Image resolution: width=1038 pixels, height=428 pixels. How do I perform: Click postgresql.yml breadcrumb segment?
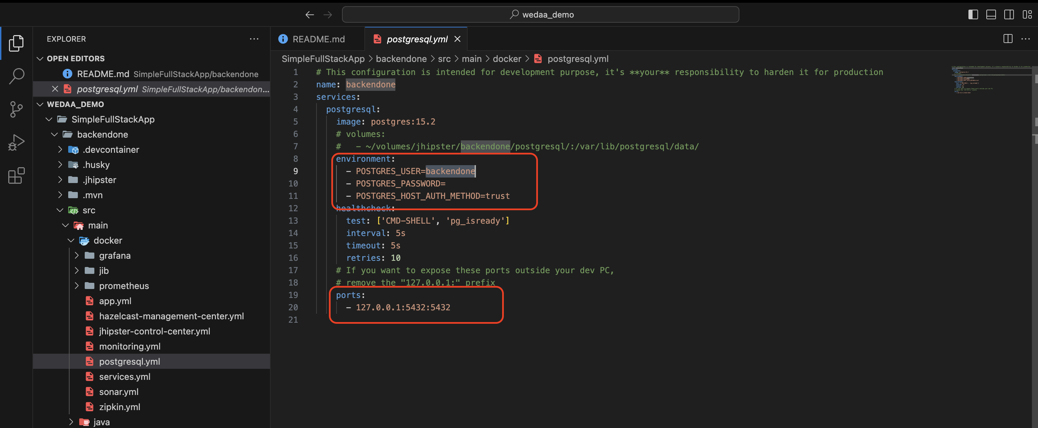pyautogui.click(x=571, y=59)
